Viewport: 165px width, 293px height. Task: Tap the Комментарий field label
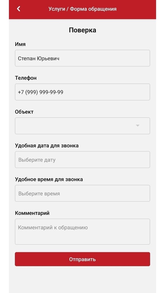(32, 213)
